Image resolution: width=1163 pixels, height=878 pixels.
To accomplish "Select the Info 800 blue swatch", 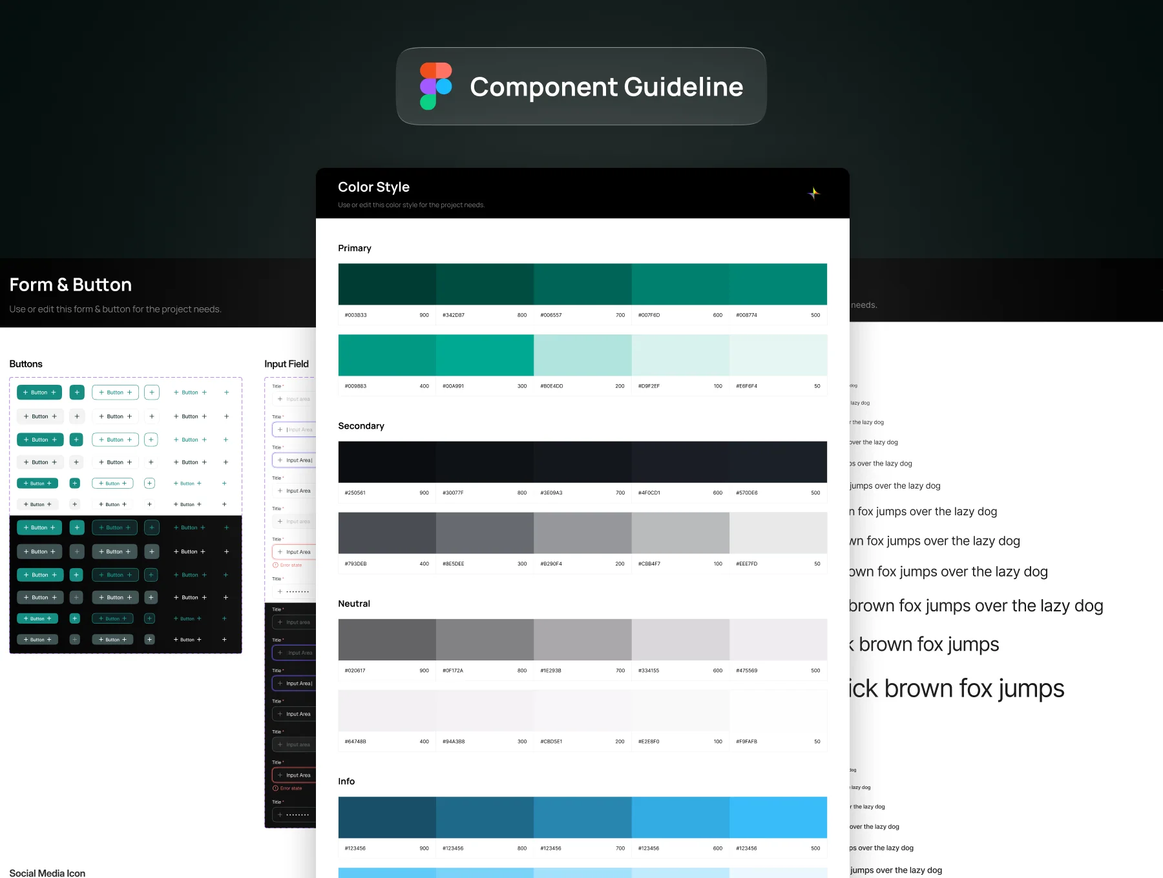I will (485, 817).
